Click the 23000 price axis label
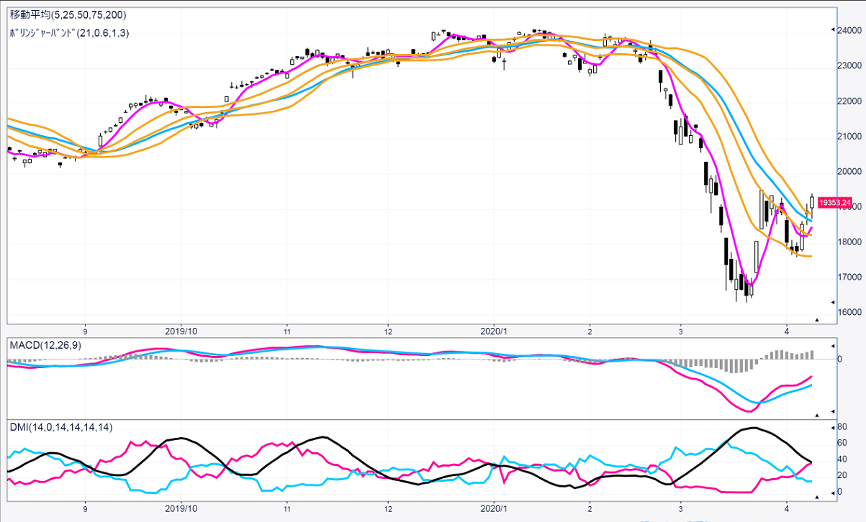This screenshot has width=866, height=522. [851, 65]
